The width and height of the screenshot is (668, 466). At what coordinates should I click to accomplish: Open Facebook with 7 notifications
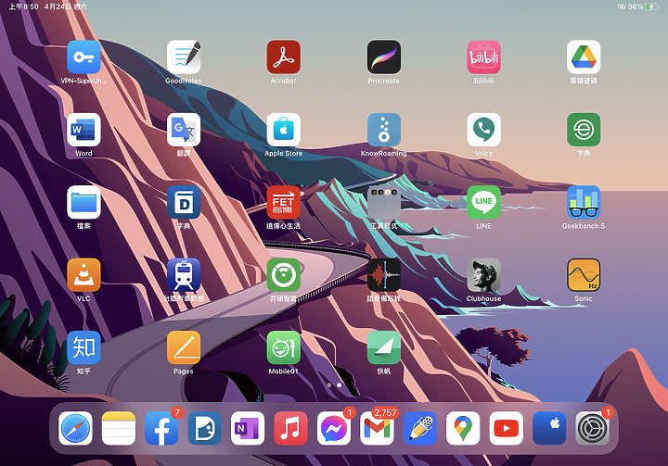(x=161, y=428)
